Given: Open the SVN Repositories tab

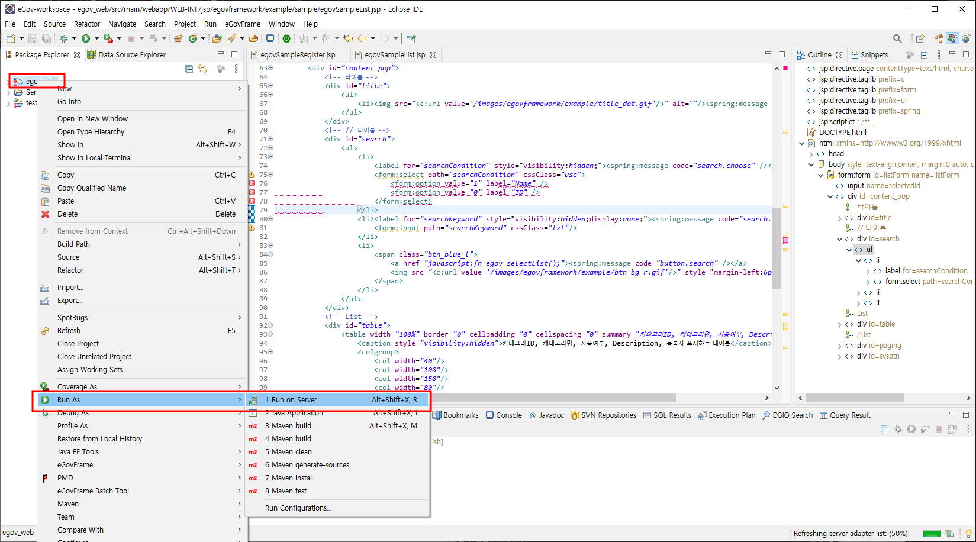Looking at the screenshot, I should pos(603,415).
